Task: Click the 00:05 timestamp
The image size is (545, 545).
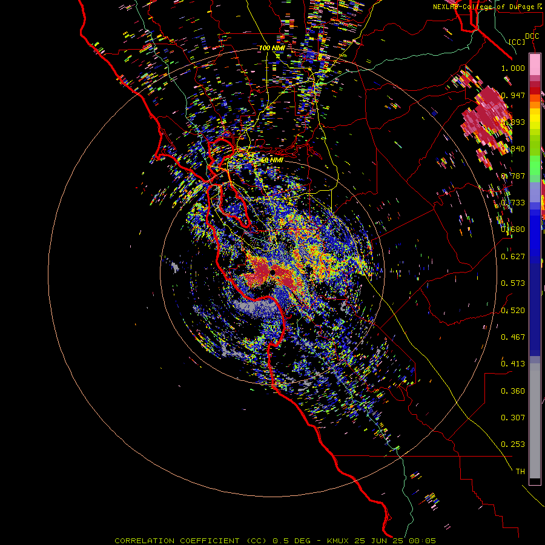Action: pos(423,541)
